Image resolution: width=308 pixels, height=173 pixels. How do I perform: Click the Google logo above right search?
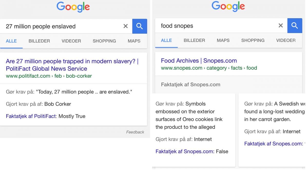point(228,6)
